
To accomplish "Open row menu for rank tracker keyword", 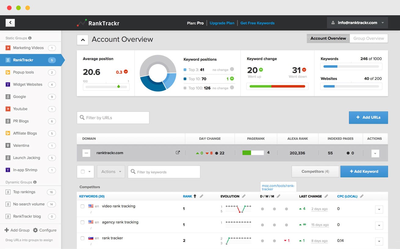I will pos(379,241).
